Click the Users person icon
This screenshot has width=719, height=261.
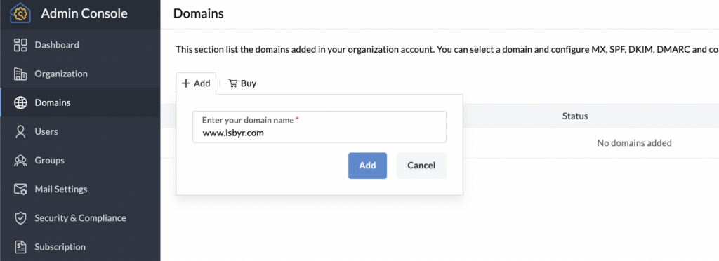(20, 131)
